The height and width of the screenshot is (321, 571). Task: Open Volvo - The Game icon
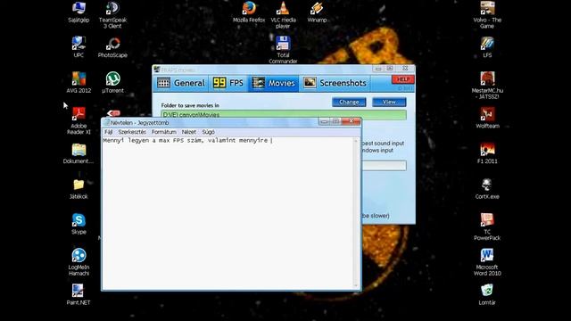click(x=487, y=15)
